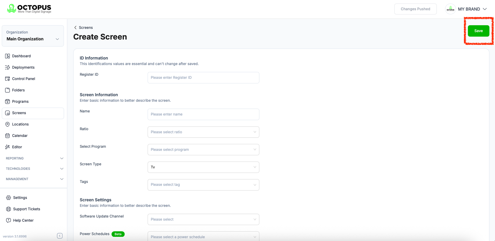Click the Beta badge next to Power Schedules

tap(118, 234)
